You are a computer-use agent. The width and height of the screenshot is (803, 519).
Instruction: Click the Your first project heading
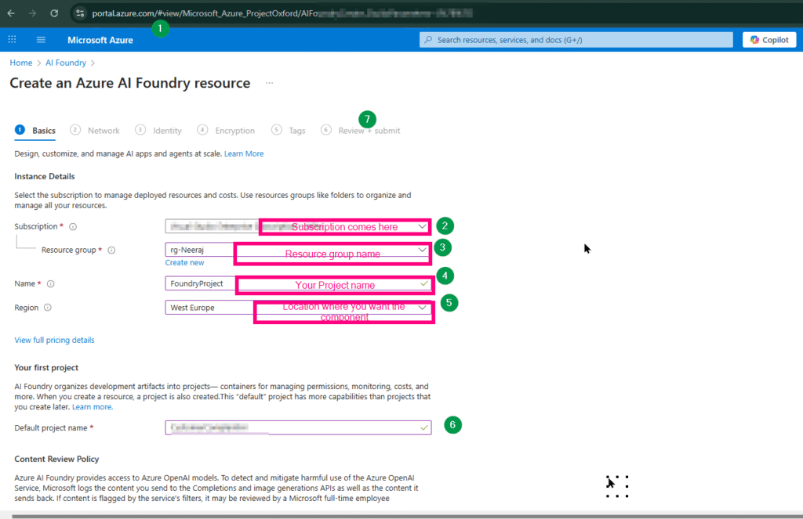[46, 368]
